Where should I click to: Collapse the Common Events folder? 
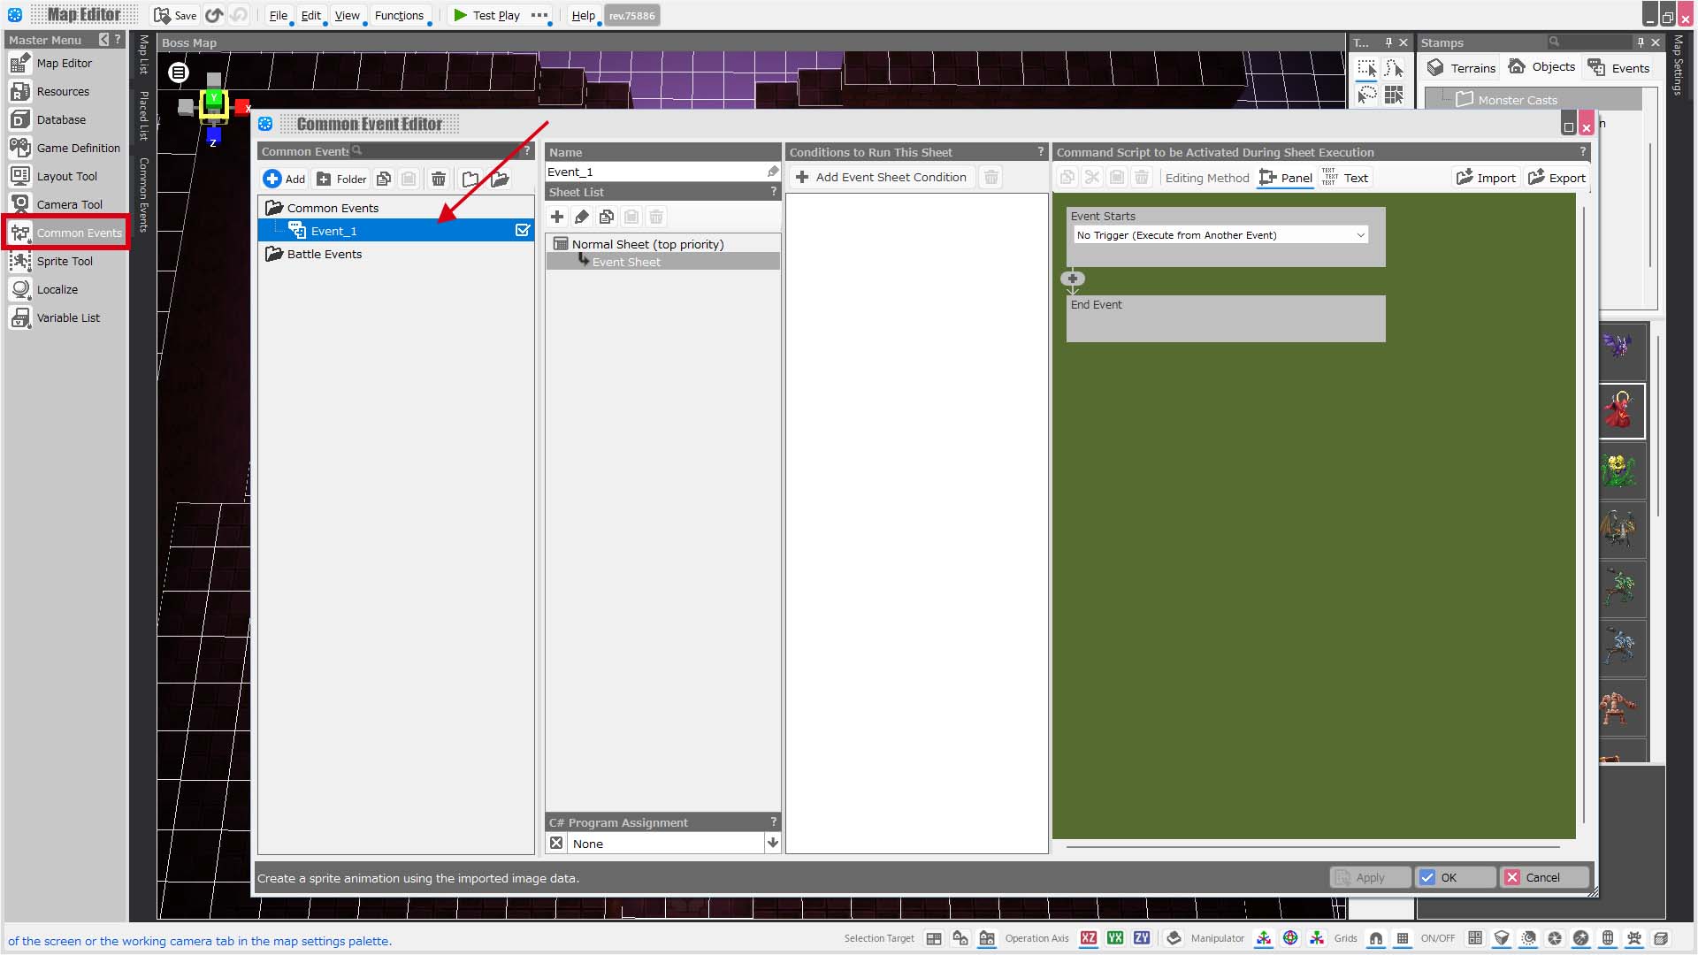click(x=274, y=208)
